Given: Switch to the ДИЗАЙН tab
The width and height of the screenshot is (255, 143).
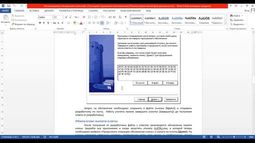Looking at the screenshot, I should coord(49,11).
